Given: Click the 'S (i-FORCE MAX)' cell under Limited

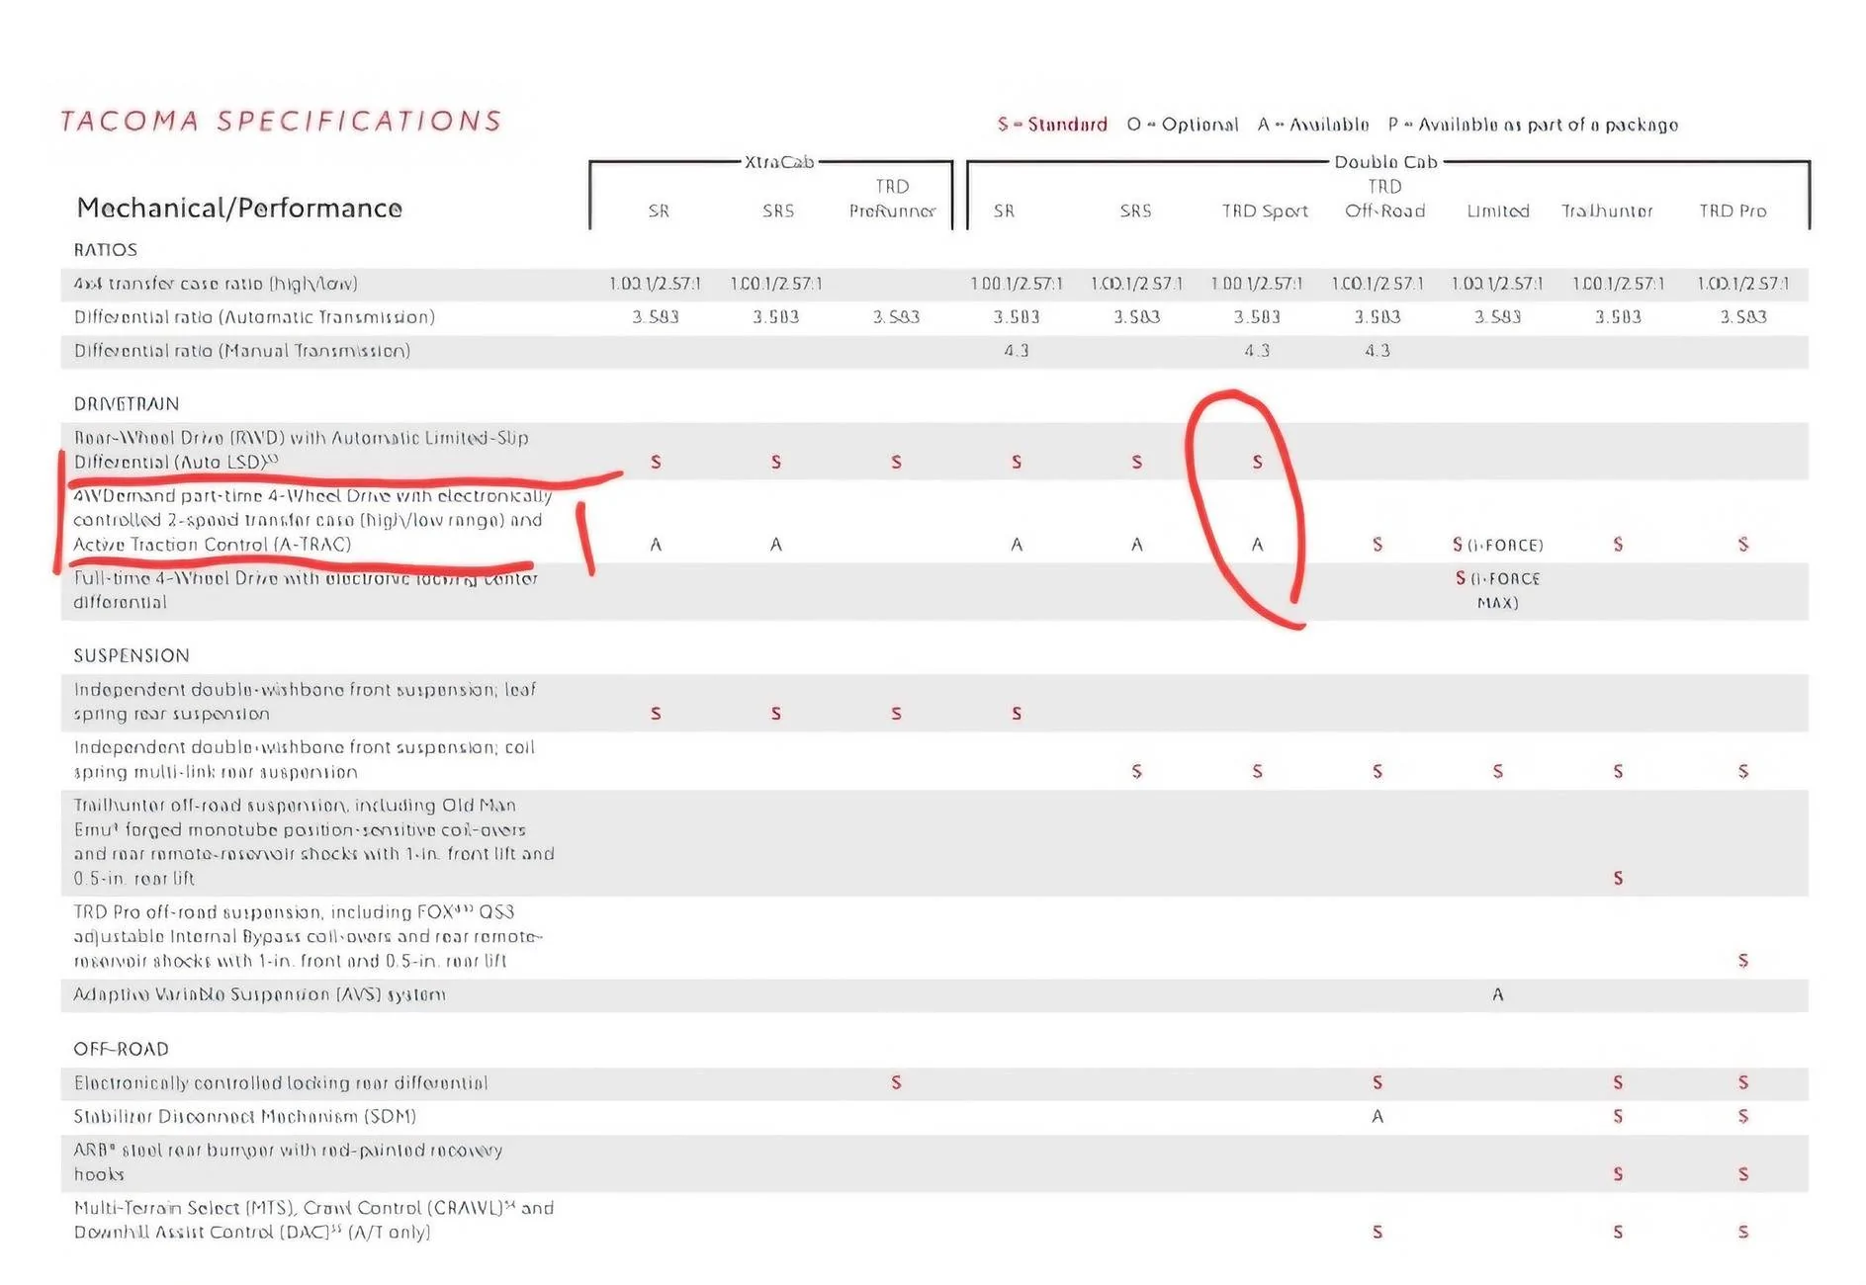Looking at the screenshot, I should [1497, 590].
